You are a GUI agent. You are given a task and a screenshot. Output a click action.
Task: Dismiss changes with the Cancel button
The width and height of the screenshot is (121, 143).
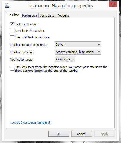[x=82, y=134]
